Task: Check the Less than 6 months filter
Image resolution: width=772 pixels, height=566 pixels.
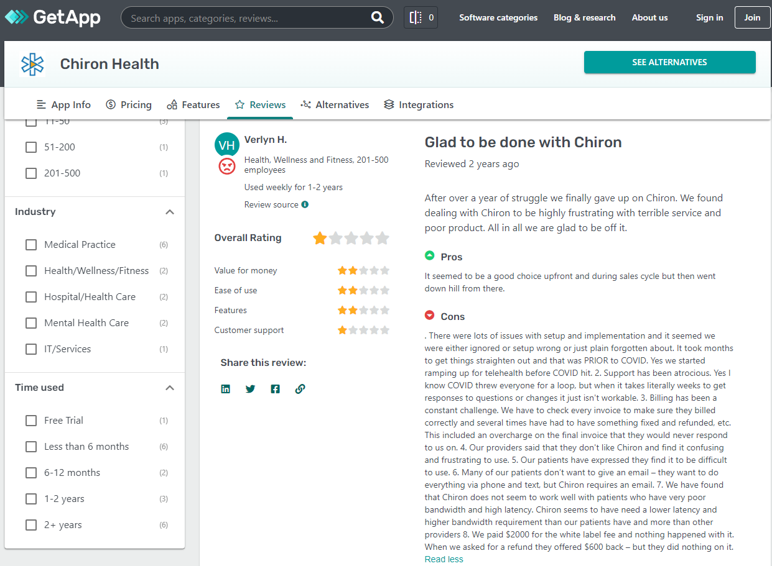Action: (x=31, y=447)
